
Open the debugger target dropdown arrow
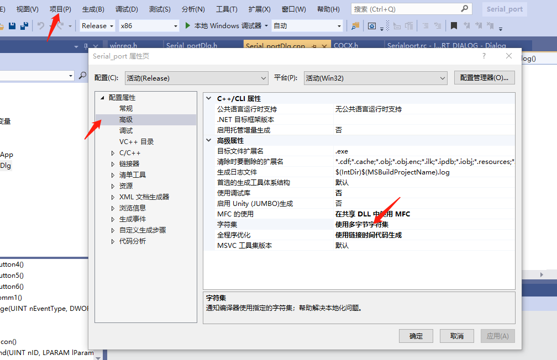click(266, 26)
